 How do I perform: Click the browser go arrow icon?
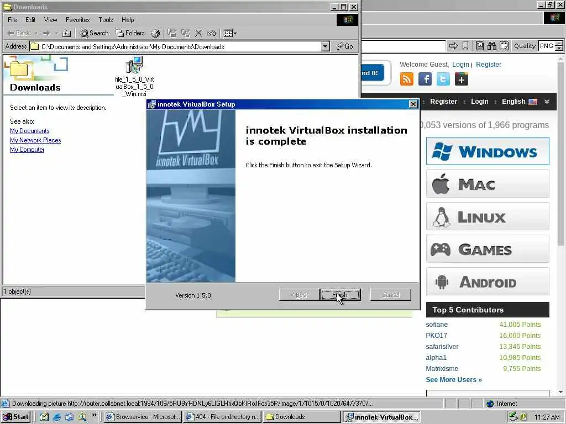(453, 46)
